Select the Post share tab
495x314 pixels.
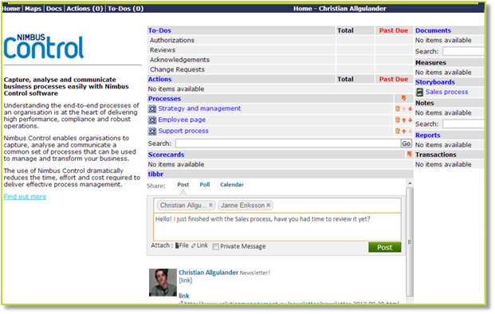(x=183, y=185)
